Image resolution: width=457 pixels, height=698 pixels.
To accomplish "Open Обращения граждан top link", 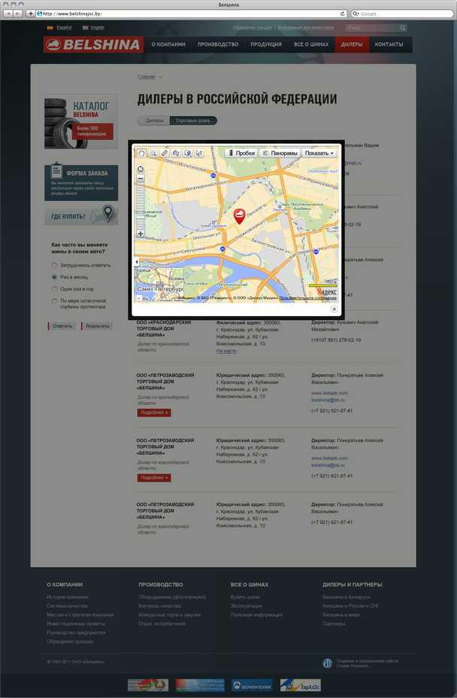I will tap(253, 28).
